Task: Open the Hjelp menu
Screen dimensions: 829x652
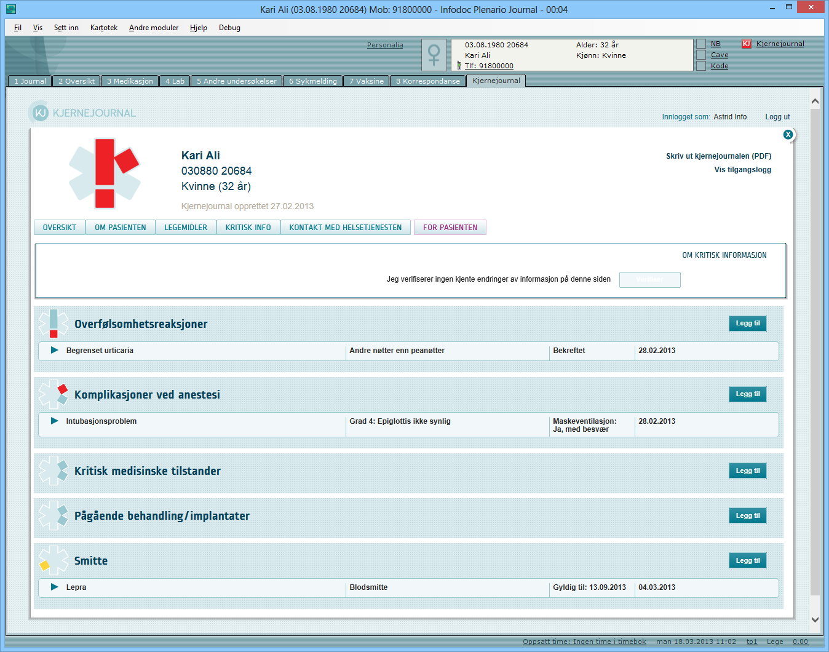Action: (x=198, y=28)
